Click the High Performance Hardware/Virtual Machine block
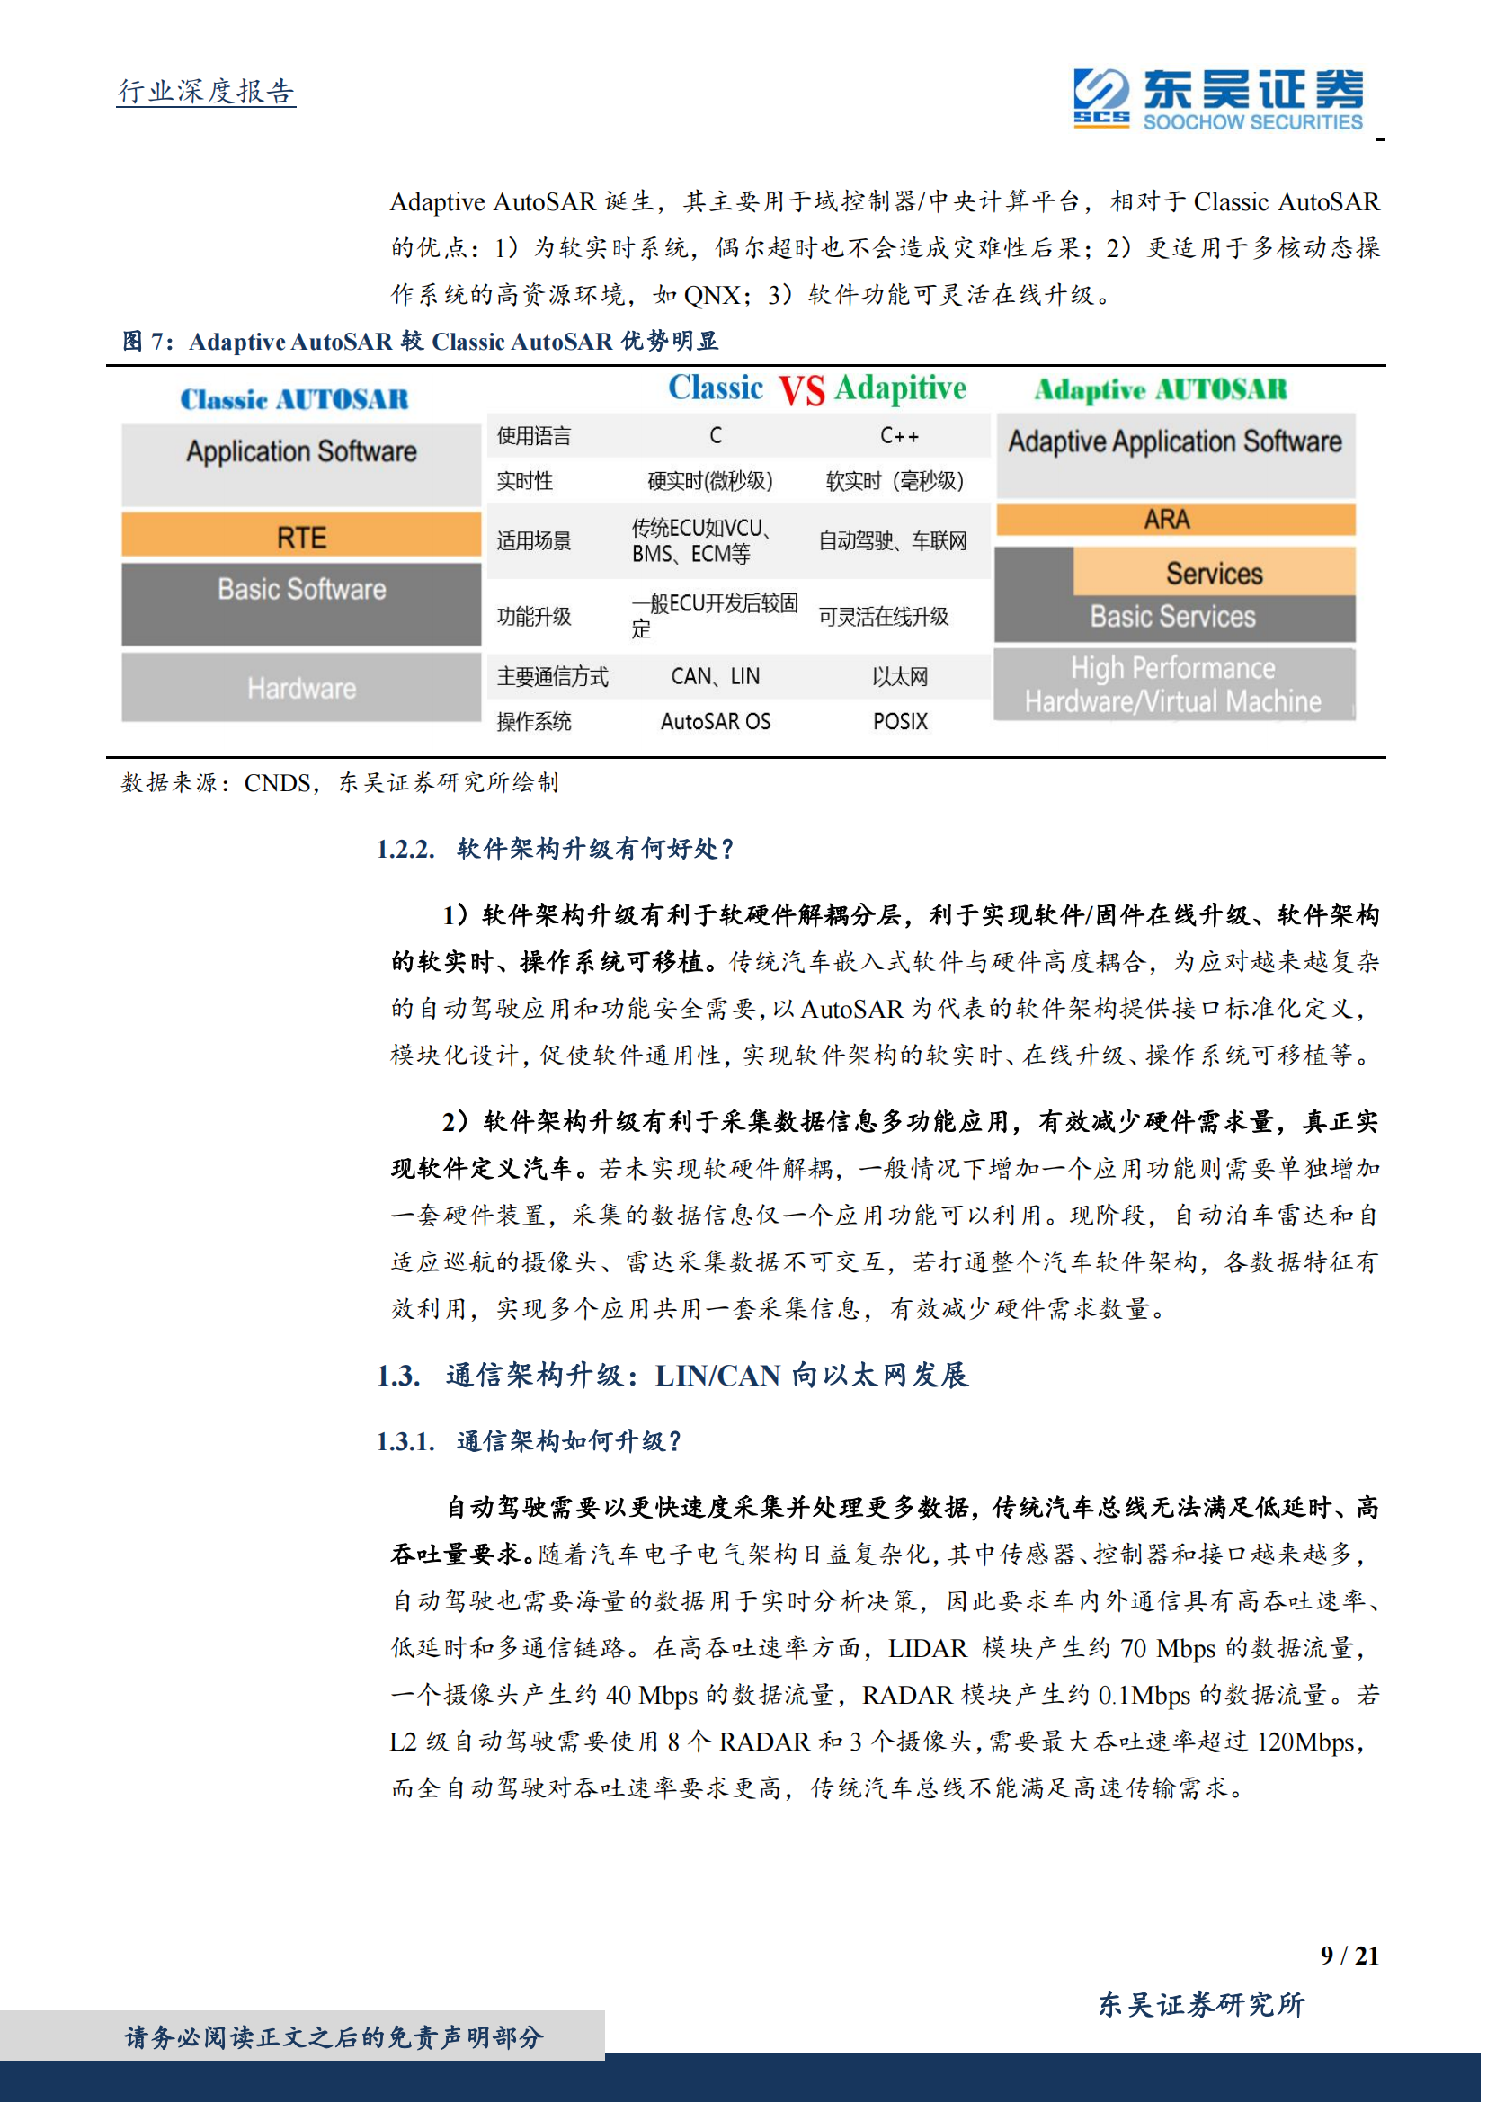This screenshot has height=2103, width=1487. [x=1175, y=685]
